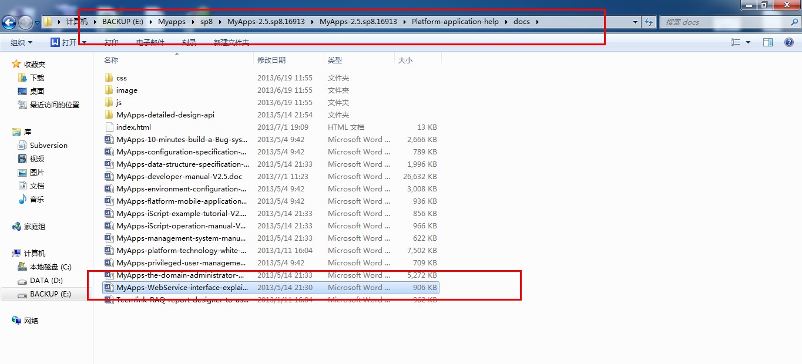
Task: Expand the breadcrumb arrow after docs
Action: point(537,22)
